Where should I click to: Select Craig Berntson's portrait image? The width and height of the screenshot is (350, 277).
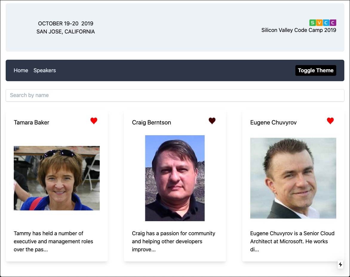coord(175,178)
